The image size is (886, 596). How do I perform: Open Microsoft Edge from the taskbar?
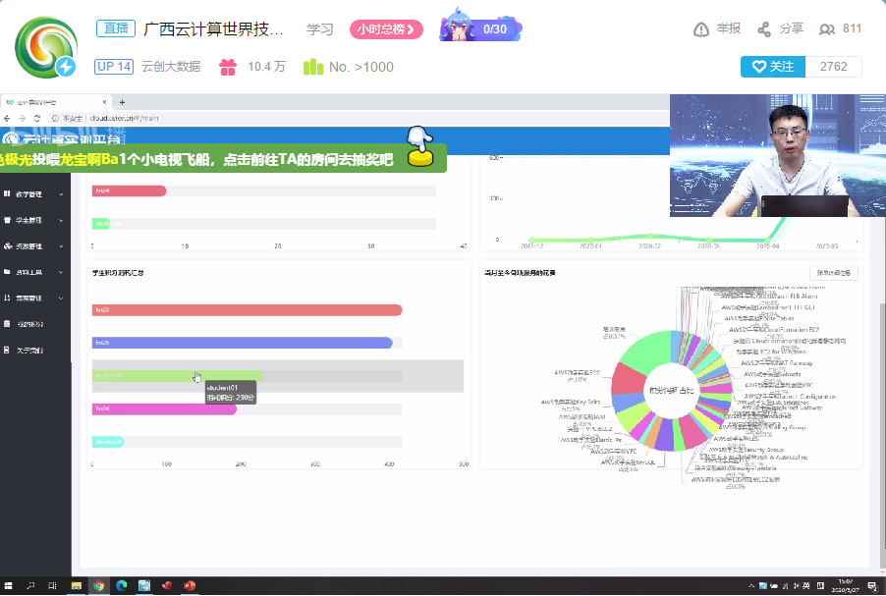(x=122, y=586)
